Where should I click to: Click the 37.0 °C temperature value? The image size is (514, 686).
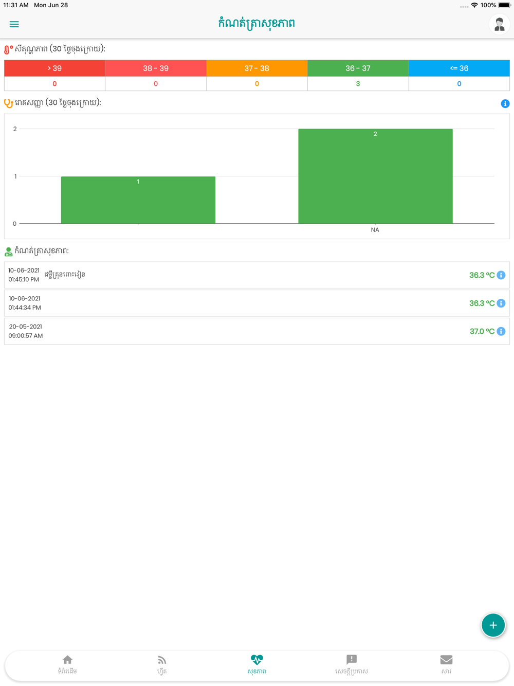pyautogui.click(x=482, y=332)
